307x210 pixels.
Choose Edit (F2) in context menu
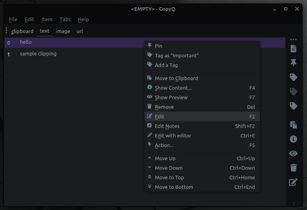coord(202,116)
